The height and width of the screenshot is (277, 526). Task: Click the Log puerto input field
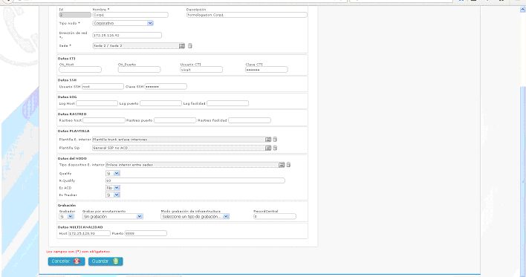(x=160, y=103)
